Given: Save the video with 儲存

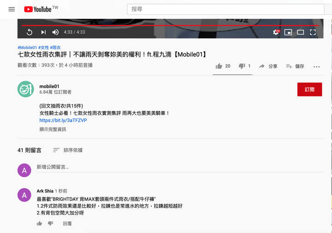Looking at the screenshot, I should click(x=295, y=66).
